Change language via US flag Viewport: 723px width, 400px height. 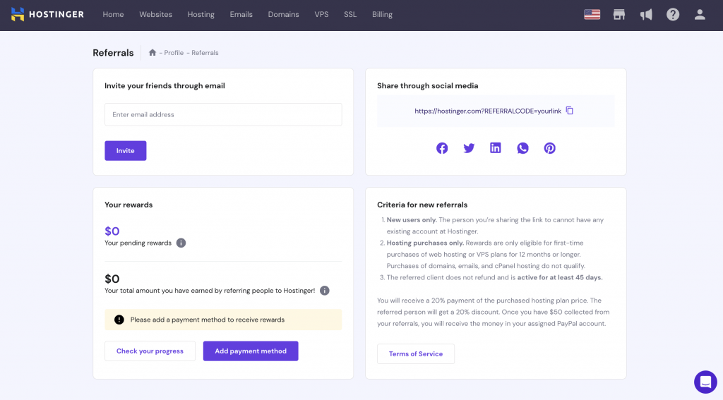pyautogui.click(x=592, y=14)
